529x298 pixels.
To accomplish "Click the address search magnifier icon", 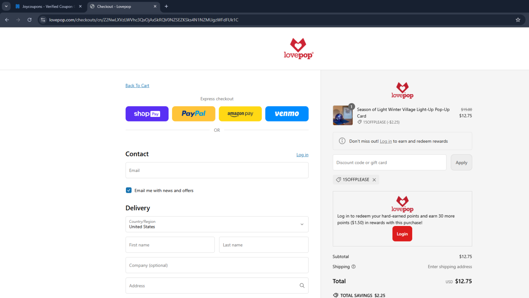I will tap(302, 286).
